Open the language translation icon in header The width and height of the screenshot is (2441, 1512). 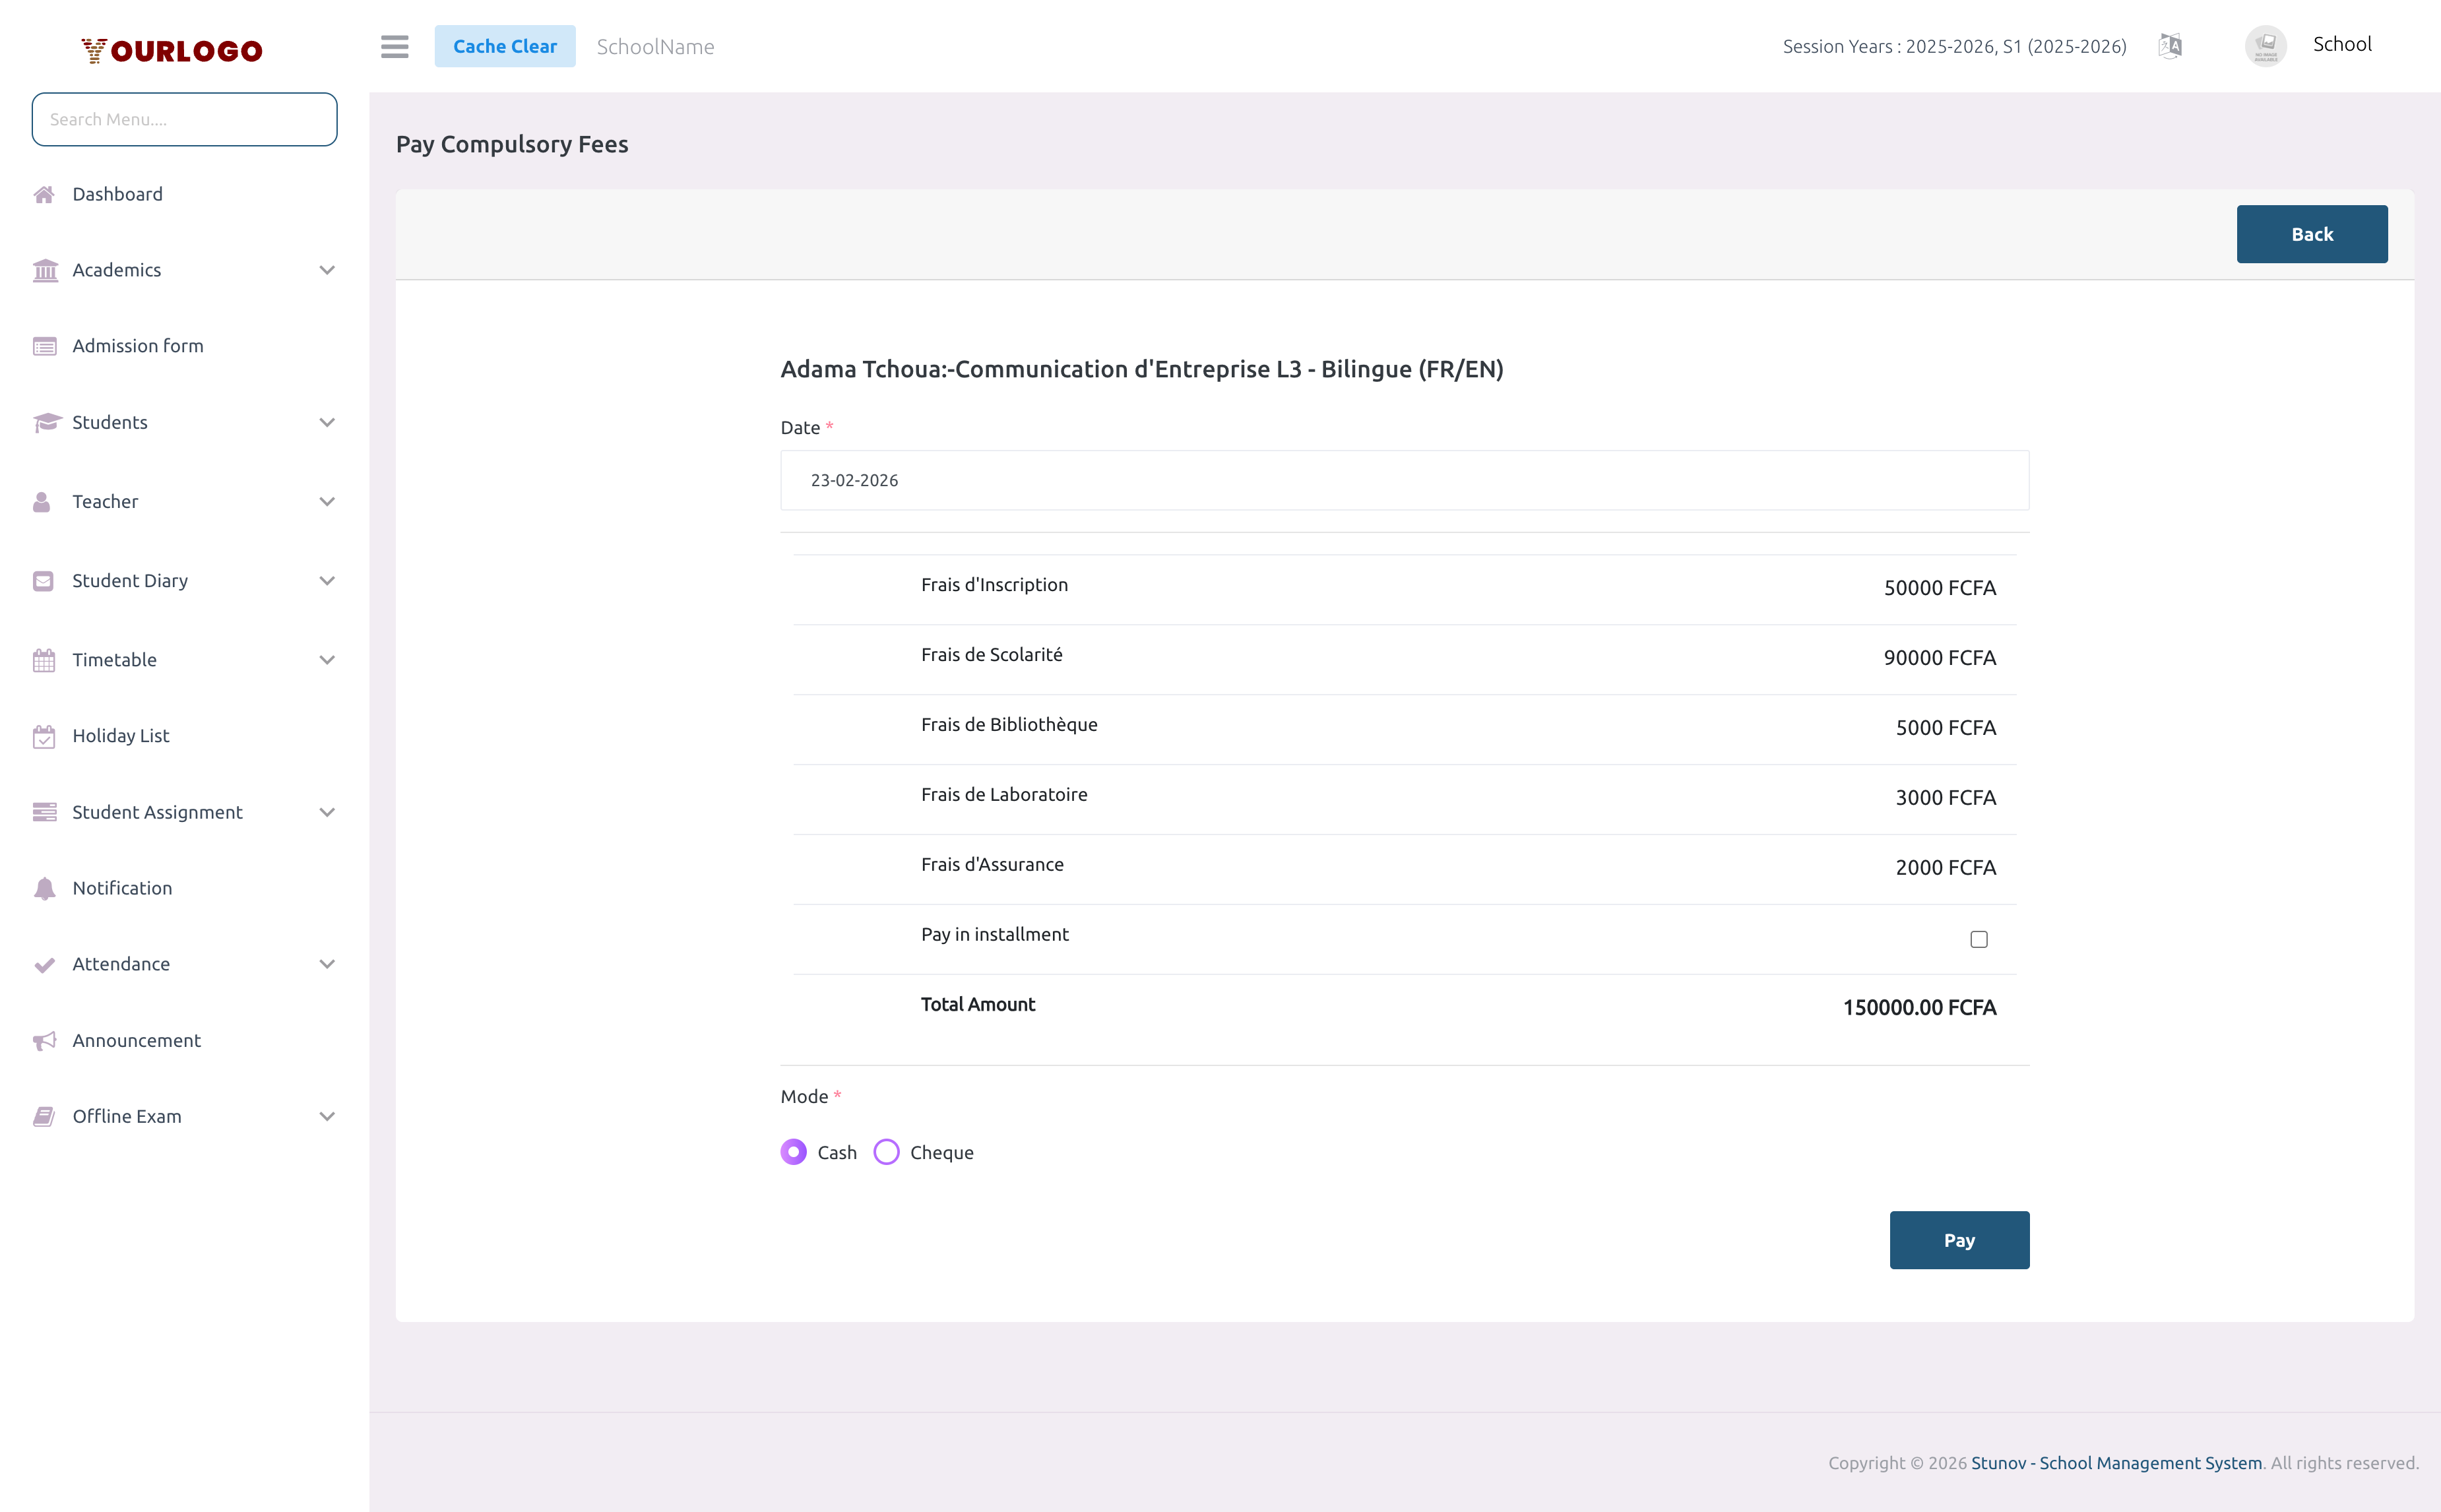2169,46
